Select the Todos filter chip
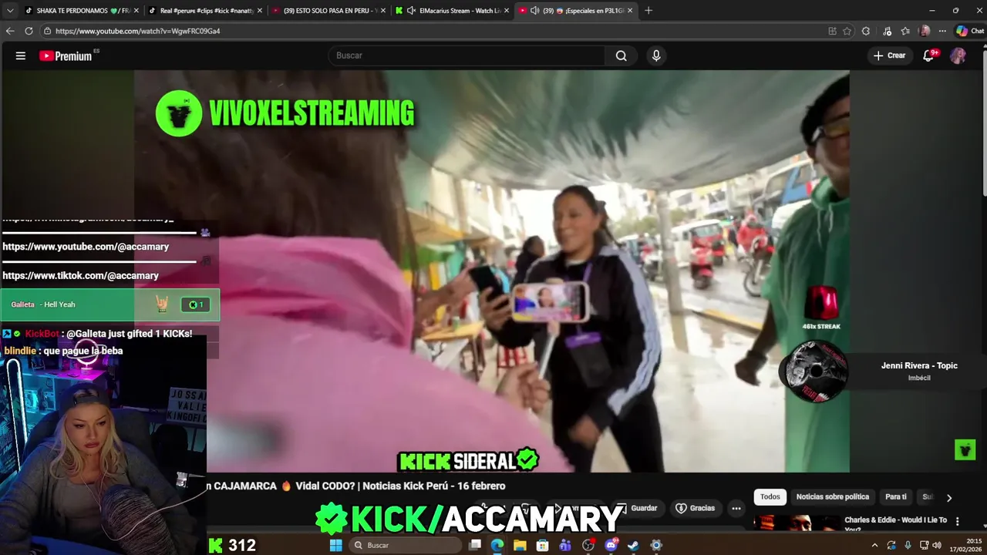Viewport: 987px width, 555px height. click(770, 497)
